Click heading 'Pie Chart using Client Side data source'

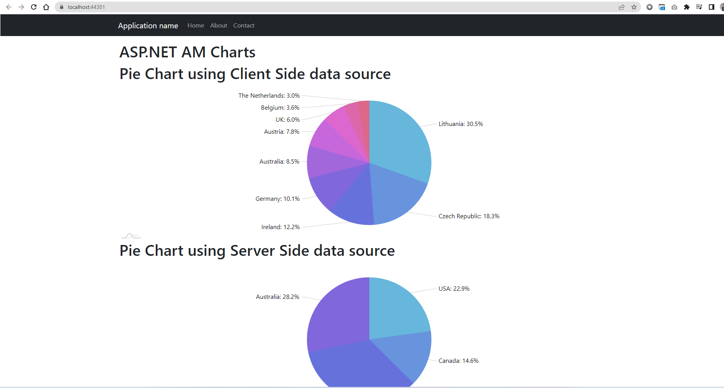[255, 74]
